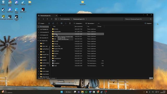Click the This PC monitor icon in address bar

click(56, 19)
